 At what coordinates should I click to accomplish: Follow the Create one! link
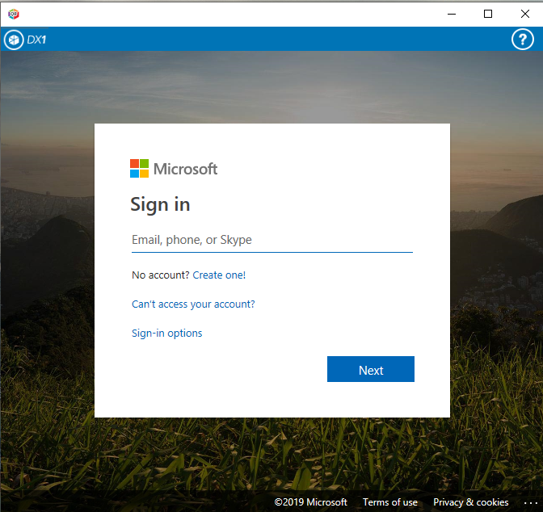(x=219, y=275)
